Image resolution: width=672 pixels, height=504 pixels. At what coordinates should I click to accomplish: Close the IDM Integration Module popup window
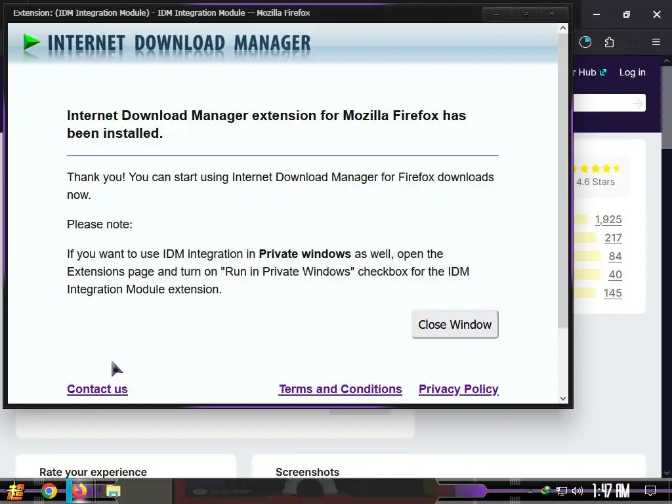pyautogui.click(x=552, y=13)
